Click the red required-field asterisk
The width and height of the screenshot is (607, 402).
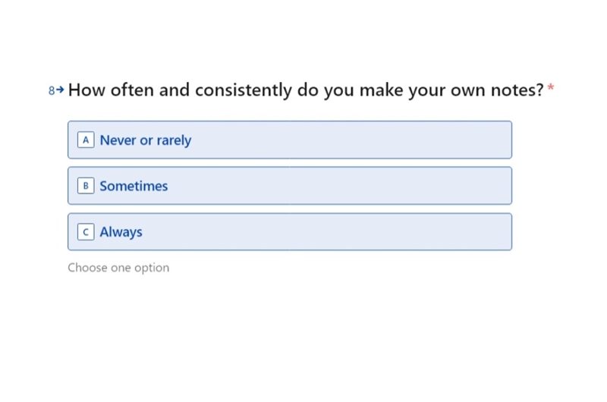(x=551, y=88)
